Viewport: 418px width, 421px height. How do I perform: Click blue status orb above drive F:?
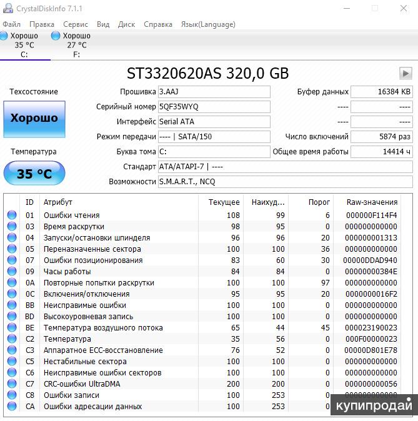click(56, 36)
